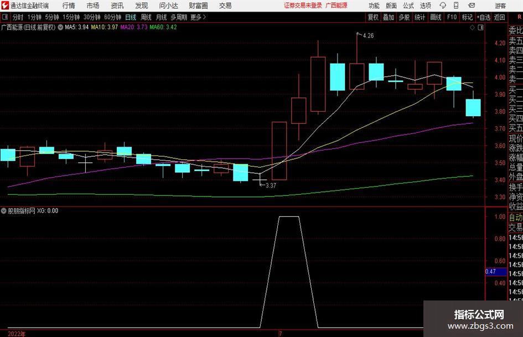Open the customer service headset icon
The image size is (523, 337).
coord(443,6)
